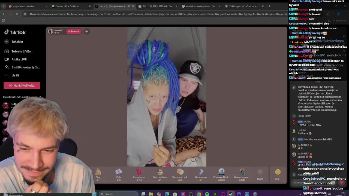349x196 pixels.
Task: Open Settings gear from taskbar
Action: (255, 194)
